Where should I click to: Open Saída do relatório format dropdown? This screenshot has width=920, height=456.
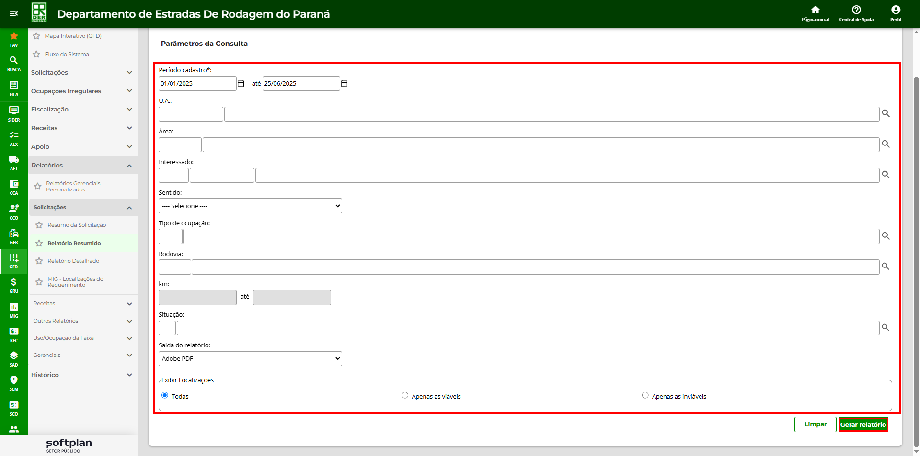point(250,358)
